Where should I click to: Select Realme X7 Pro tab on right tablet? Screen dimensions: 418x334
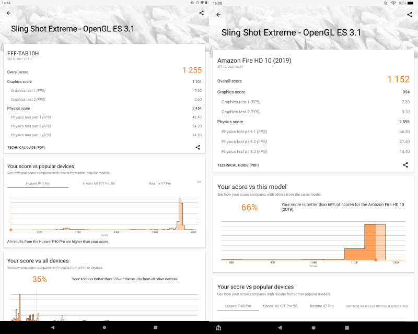[x=322, y=306]
